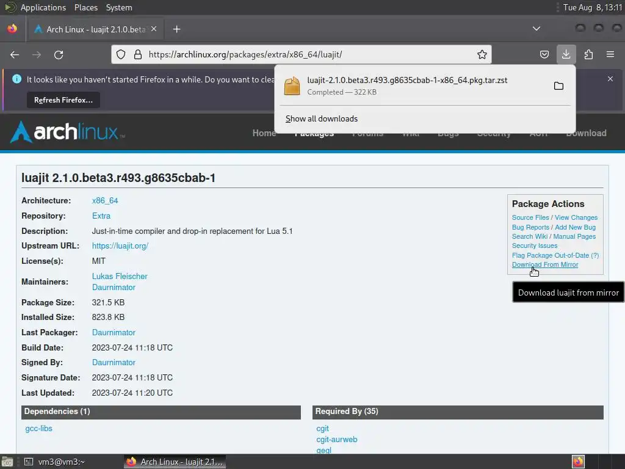Go to the Home navigation link
Viewport: 625px width, 469px height.
[x=264, y=134]
